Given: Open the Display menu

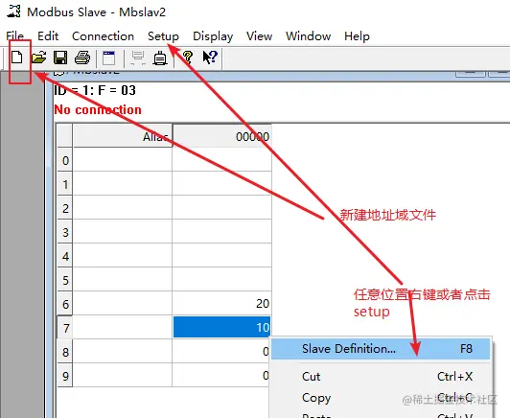Looking at the screenshot, I should coord(213,35).
